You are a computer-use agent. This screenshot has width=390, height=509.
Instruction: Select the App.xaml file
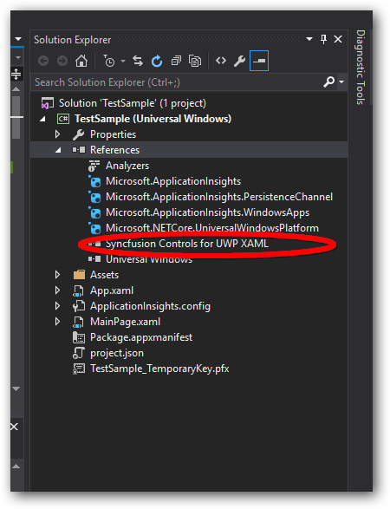(x=112, y=290)
